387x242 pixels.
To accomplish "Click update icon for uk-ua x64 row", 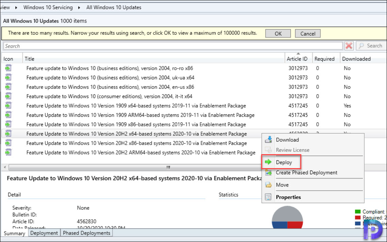I will pos(9,77).
